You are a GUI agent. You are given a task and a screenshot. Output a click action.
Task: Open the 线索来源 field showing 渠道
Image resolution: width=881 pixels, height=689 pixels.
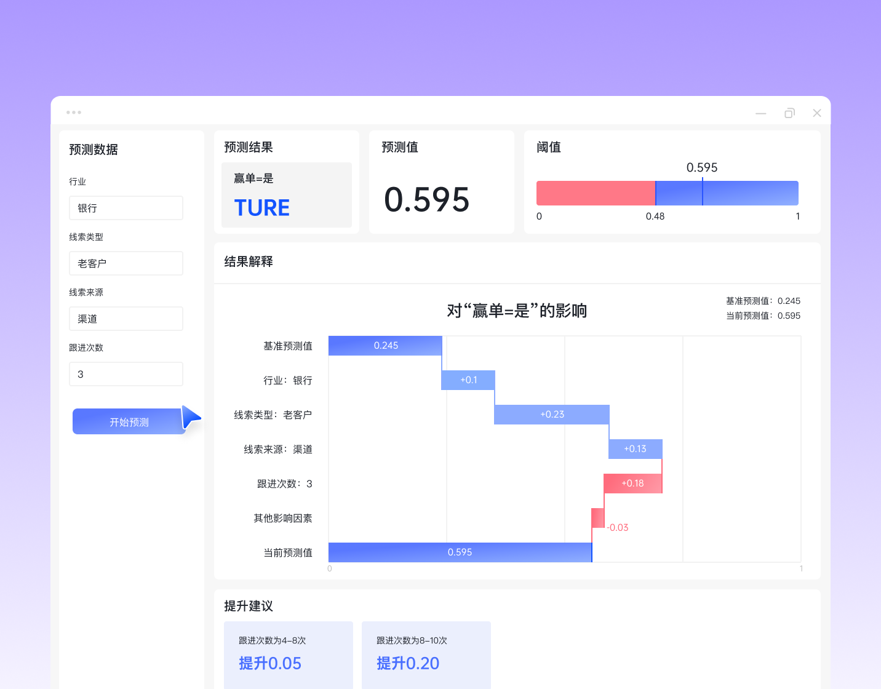click(126, 319)
